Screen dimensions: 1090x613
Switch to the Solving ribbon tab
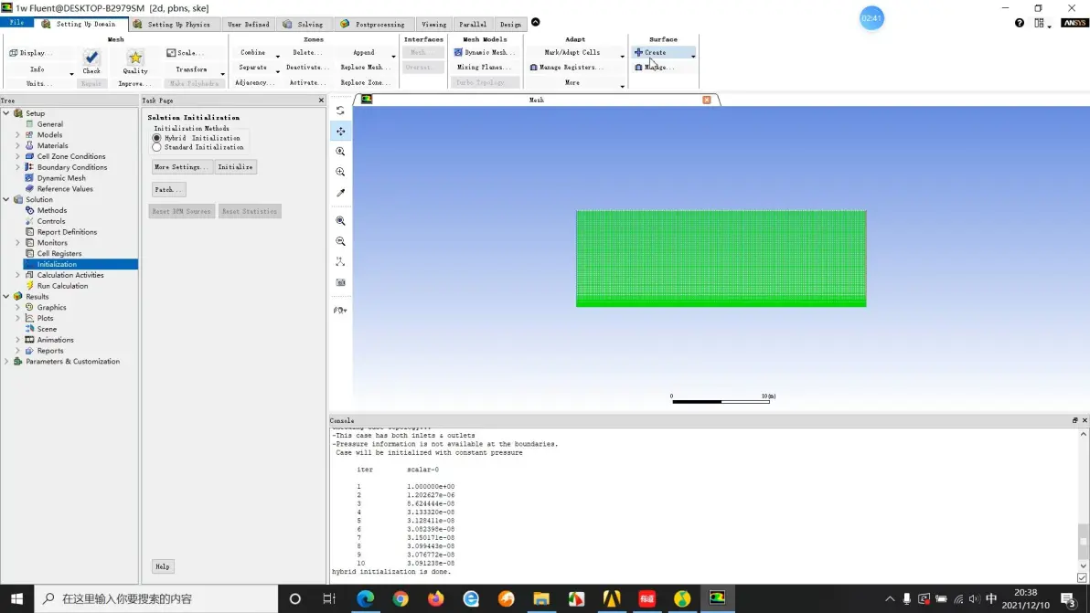coord(303,25)
